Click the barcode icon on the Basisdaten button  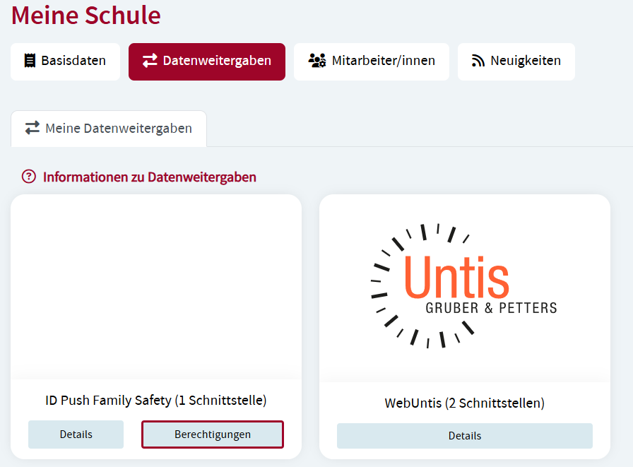coord(29,61)
